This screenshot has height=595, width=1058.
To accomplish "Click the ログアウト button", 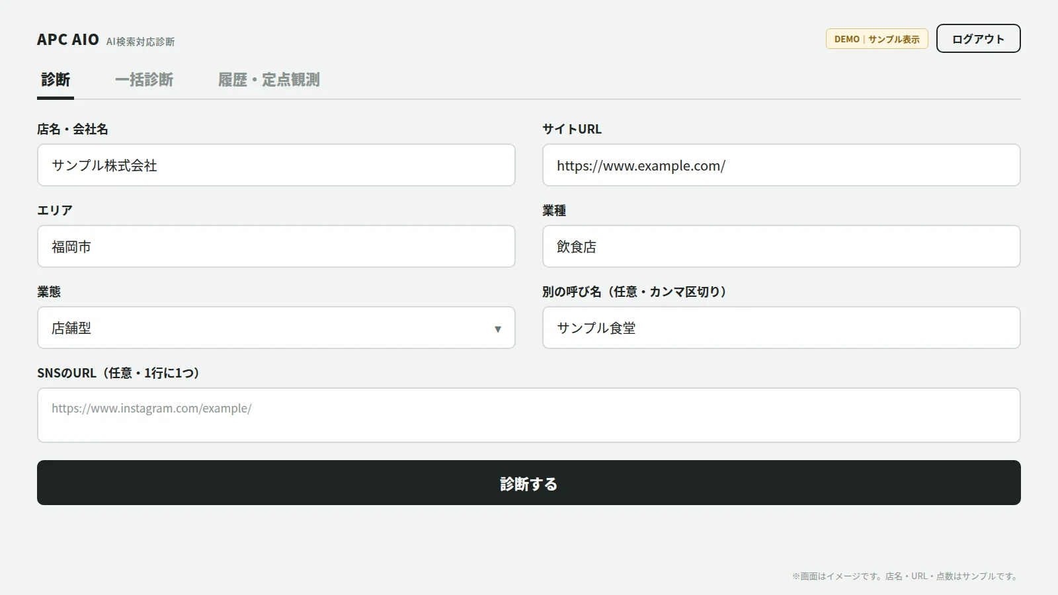I will tap(978, 39).
